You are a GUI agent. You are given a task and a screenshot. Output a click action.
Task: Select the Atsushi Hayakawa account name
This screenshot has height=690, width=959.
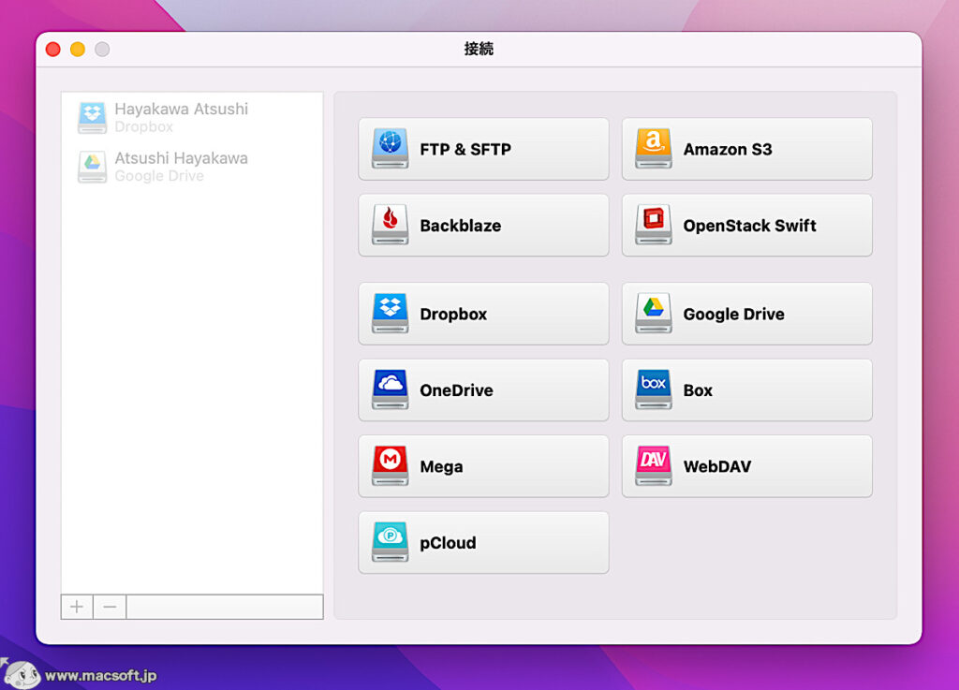[181, 158]
